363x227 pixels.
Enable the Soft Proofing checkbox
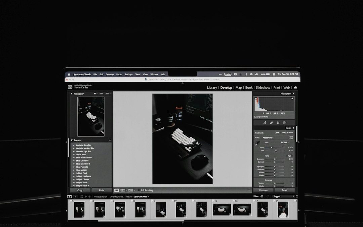click(x=138, y=190)
